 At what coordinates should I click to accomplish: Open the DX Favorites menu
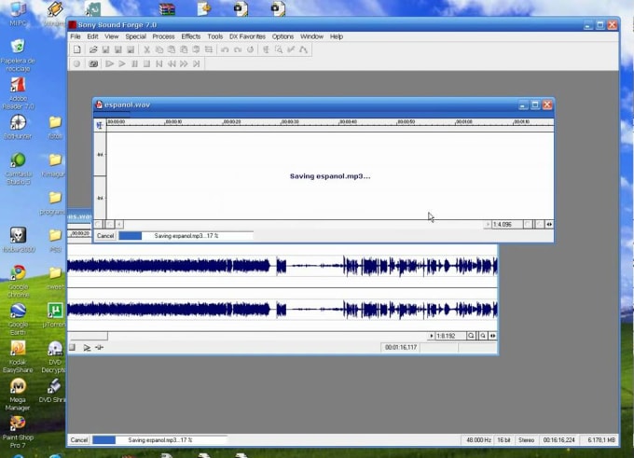coord(247,36)
